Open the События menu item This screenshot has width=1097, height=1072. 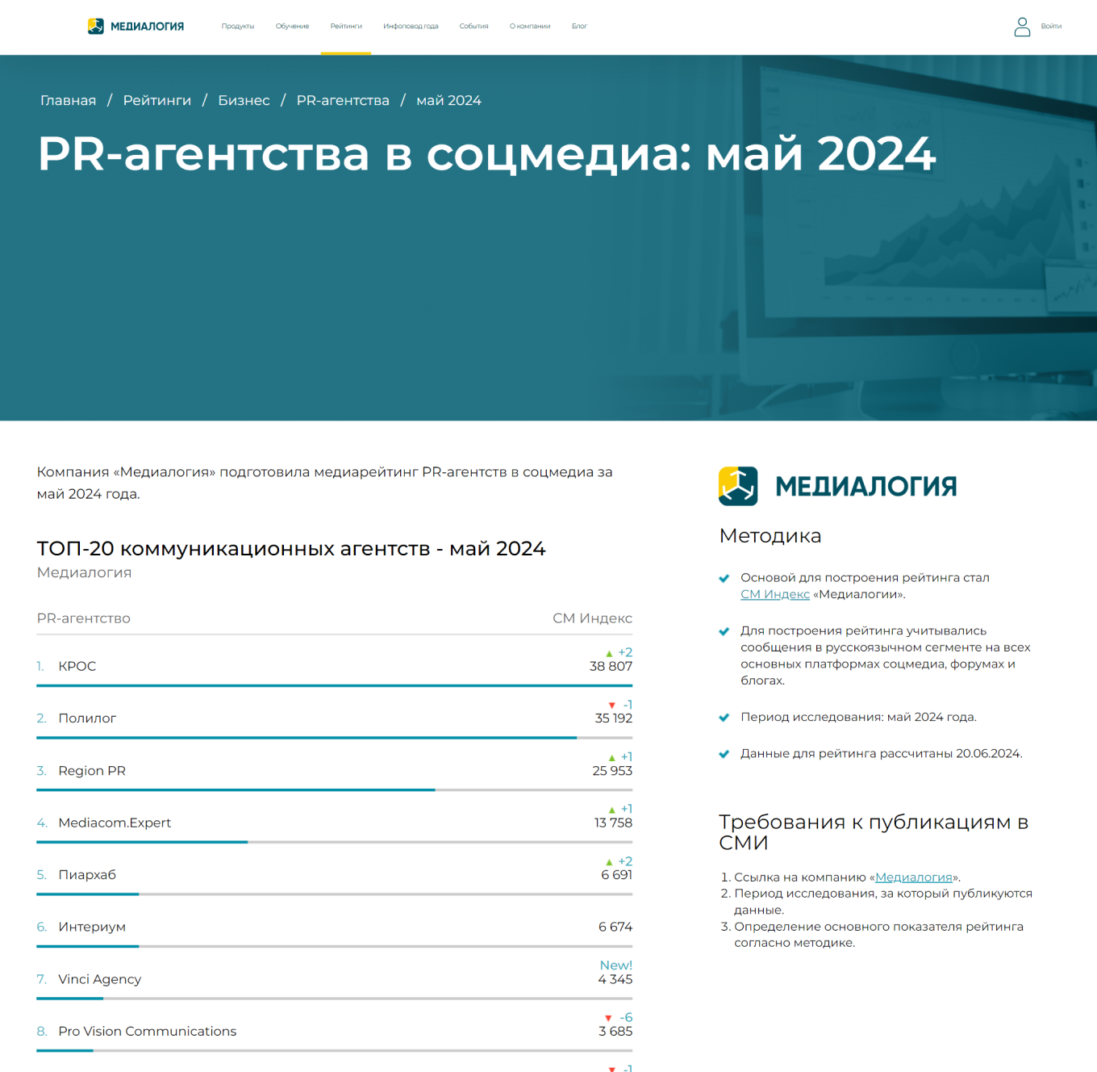tap(473, 26)
